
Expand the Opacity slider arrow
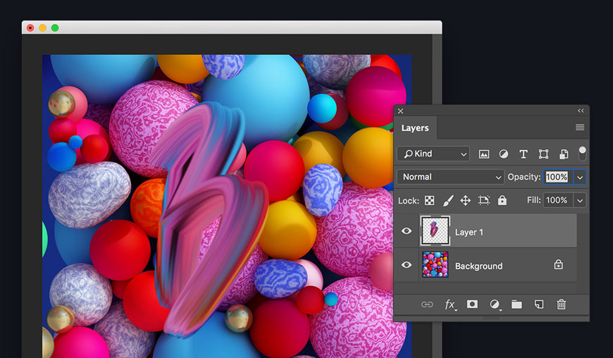(579, 178)
